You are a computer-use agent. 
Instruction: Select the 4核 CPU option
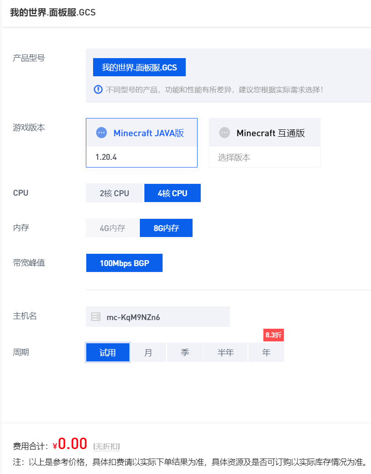[x=173, y=193]
